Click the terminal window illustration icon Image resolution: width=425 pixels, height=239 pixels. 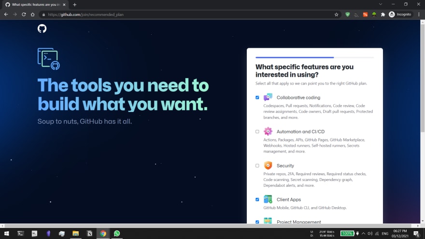[48, 59]
